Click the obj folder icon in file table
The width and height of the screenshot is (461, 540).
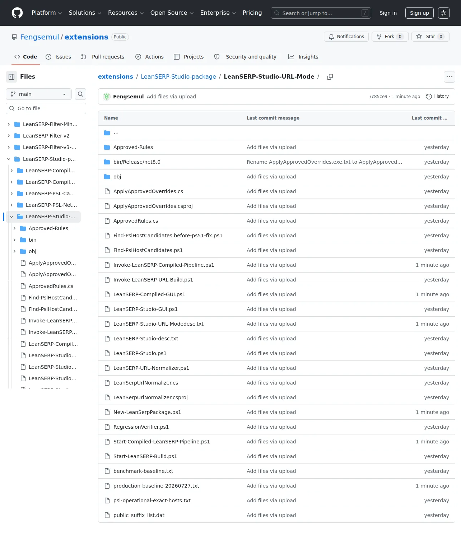tap(107, 177)
